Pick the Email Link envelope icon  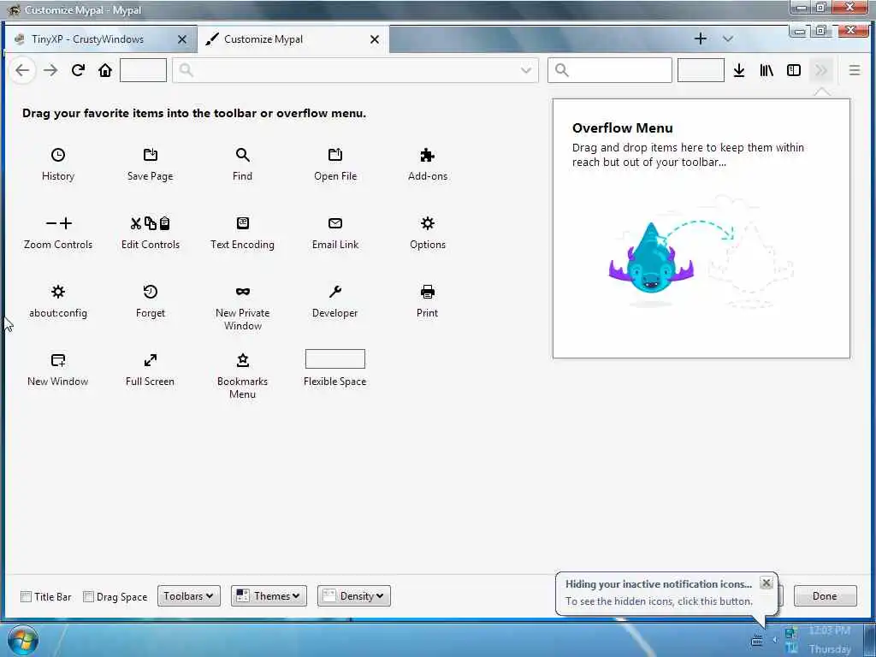tap(335, 223)
